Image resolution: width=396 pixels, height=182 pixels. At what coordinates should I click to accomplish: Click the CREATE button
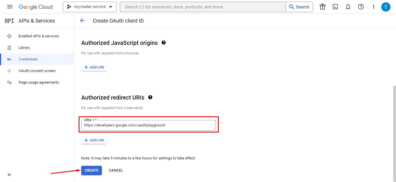click(91, 170)
